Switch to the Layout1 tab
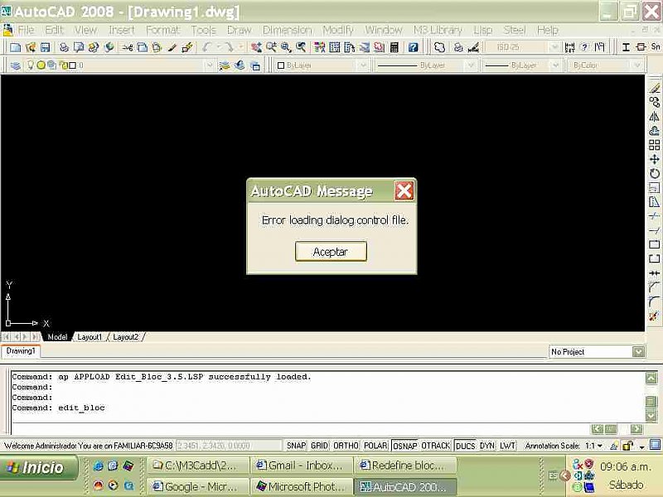 click(x=90, y=337)
